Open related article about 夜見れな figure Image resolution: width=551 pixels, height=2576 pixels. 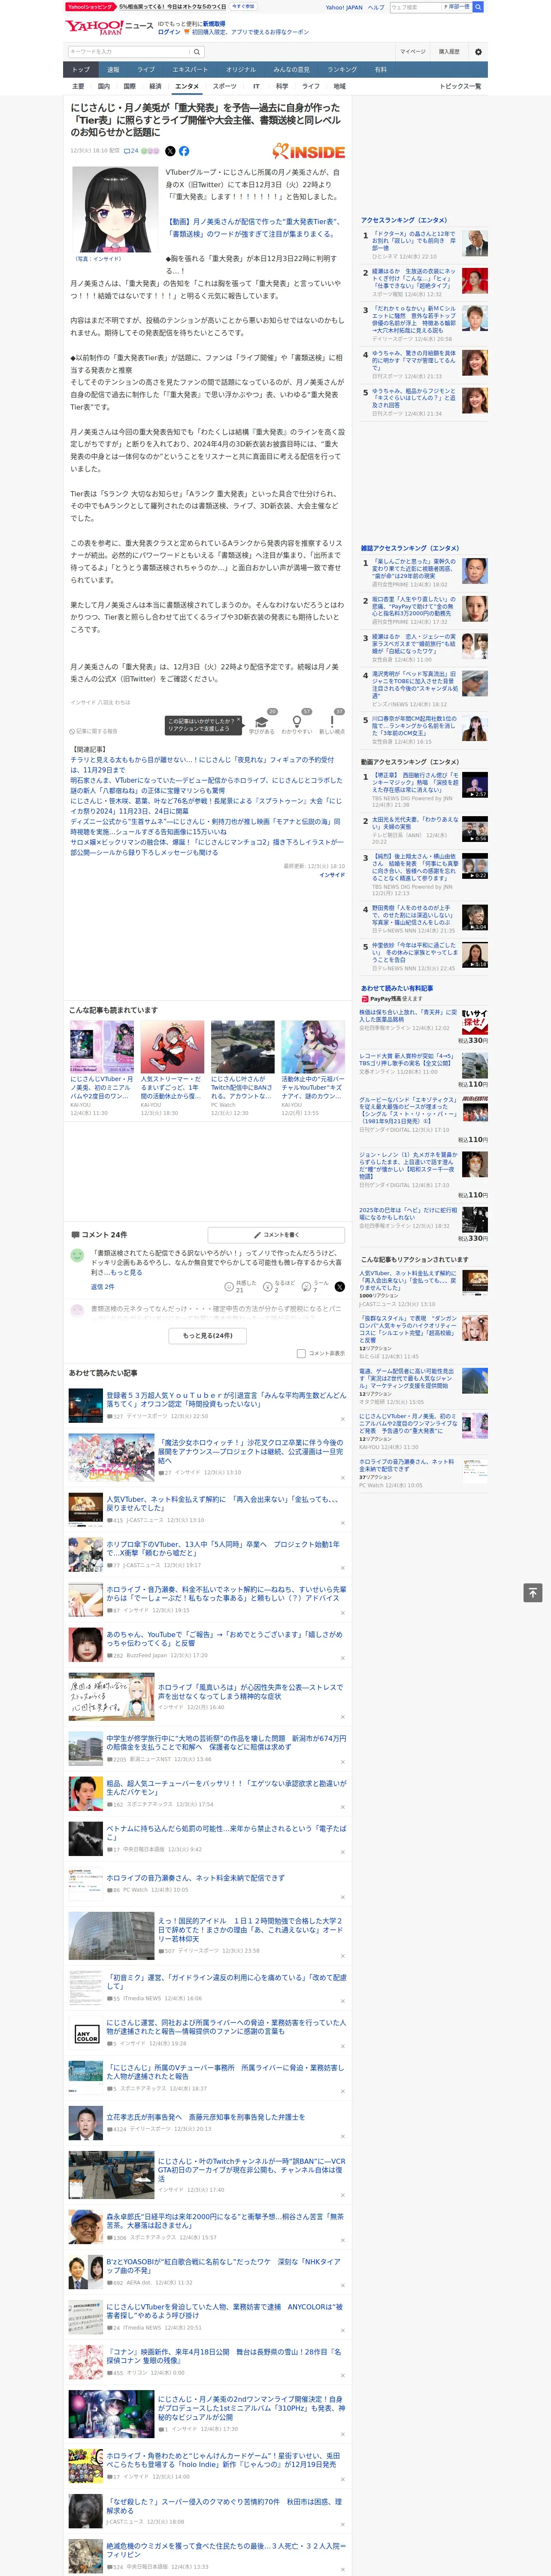(x=202, y=765)
